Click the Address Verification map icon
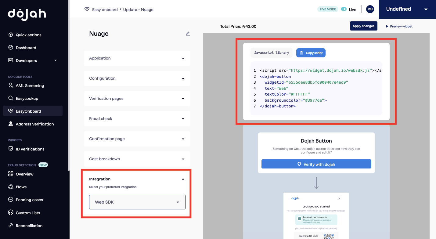The image size is (436, 239). [11, 124]
